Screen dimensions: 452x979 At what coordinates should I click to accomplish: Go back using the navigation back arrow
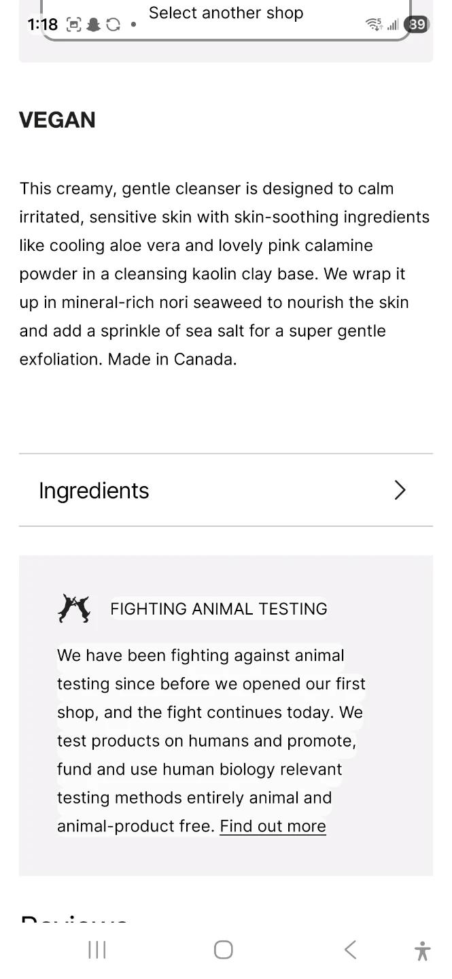[350, 950]
